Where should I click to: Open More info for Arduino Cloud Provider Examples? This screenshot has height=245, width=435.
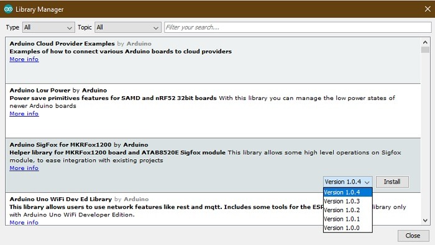click(x=24, y=60)
